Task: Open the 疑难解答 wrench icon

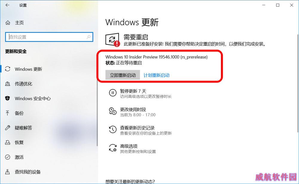Action: click(8, 128)
